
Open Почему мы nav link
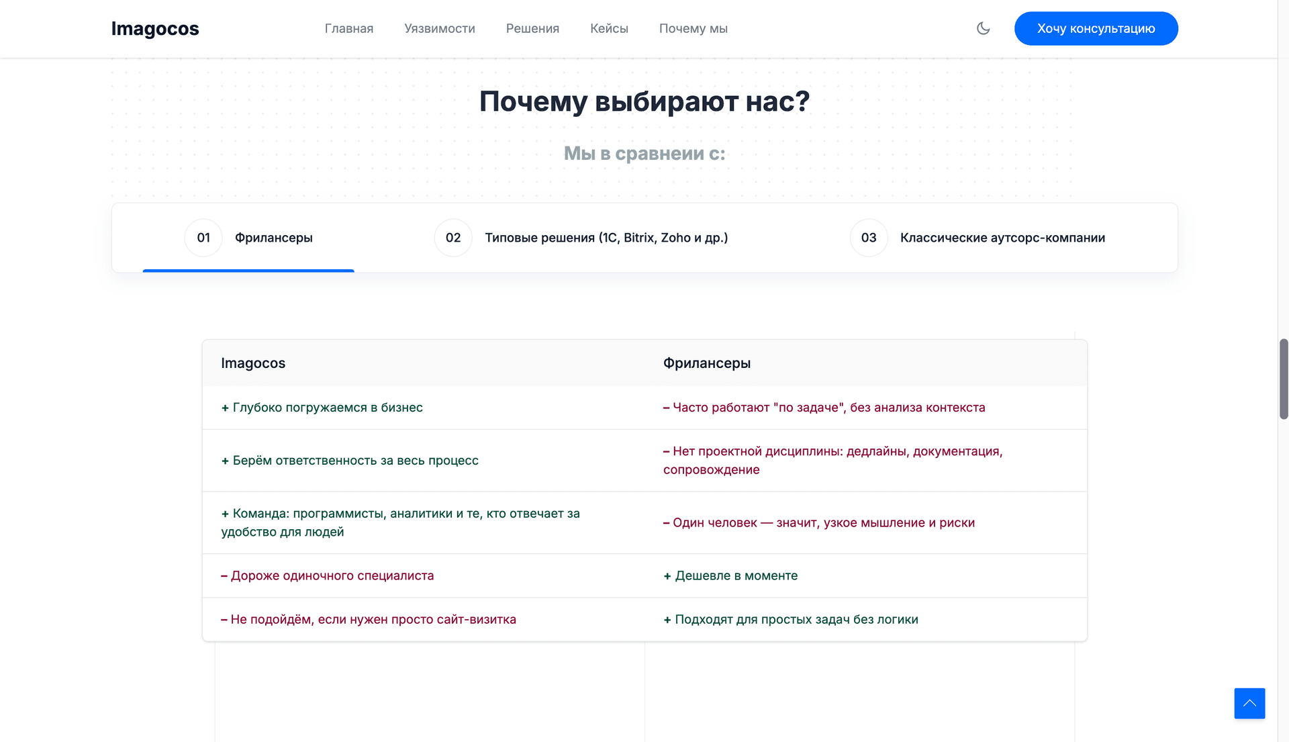click(693, 28)
